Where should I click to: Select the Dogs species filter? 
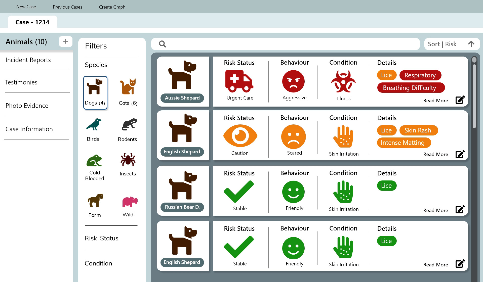(x=95, y=92)
